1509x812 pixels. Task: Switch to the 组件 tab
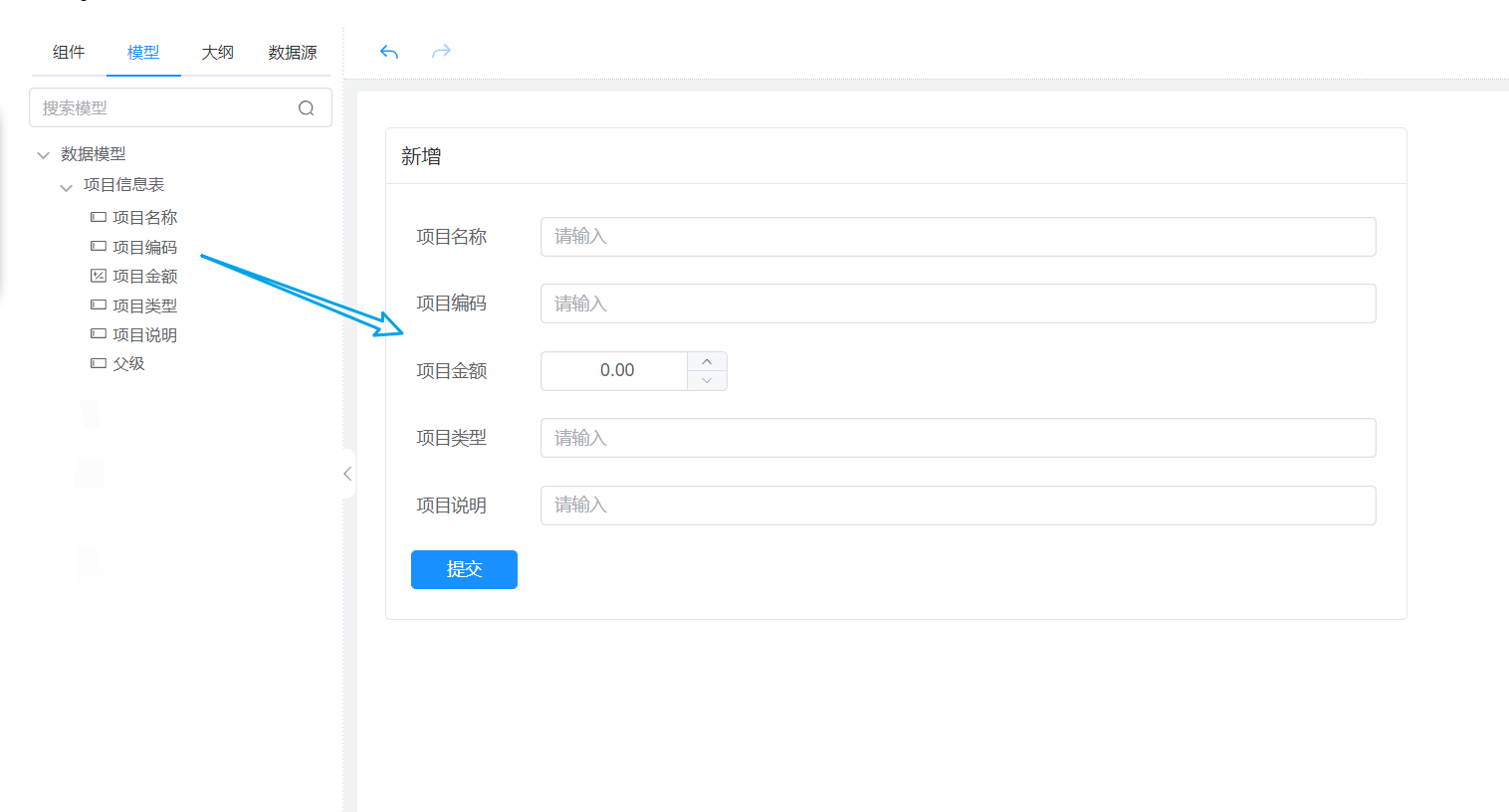coord(69,53)
